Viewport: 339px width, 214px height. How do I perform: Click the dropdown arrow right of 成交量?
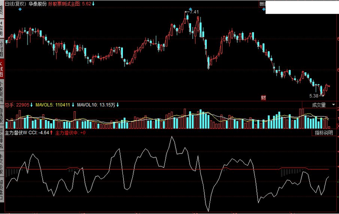click(x=334, y=105)
